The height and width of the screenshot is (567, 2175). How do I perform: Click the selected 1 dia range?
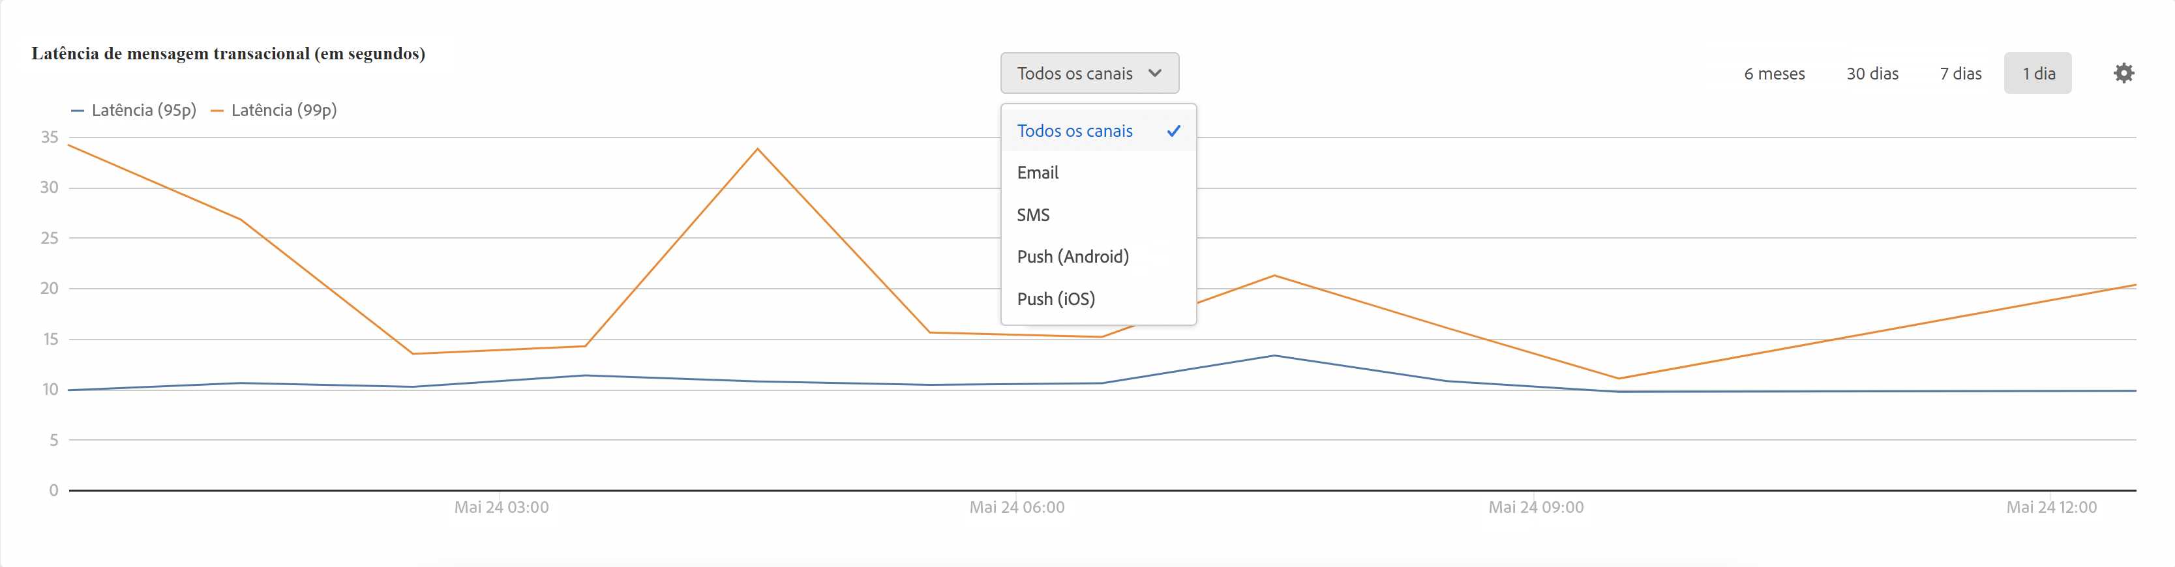[2037, 74]
